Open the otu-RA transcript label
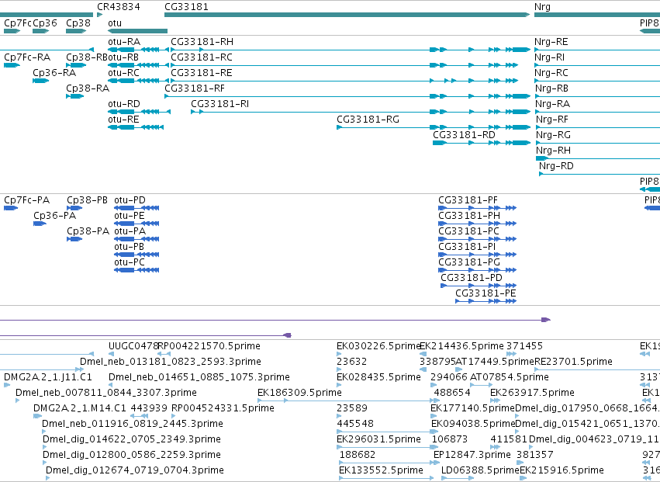The width and height of the screenshot is (660, 482). pos(124,42)
